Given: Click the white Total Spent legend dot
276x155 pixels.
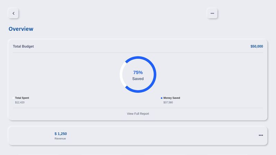Looking at the screenshot, I should tap(13, 98).
